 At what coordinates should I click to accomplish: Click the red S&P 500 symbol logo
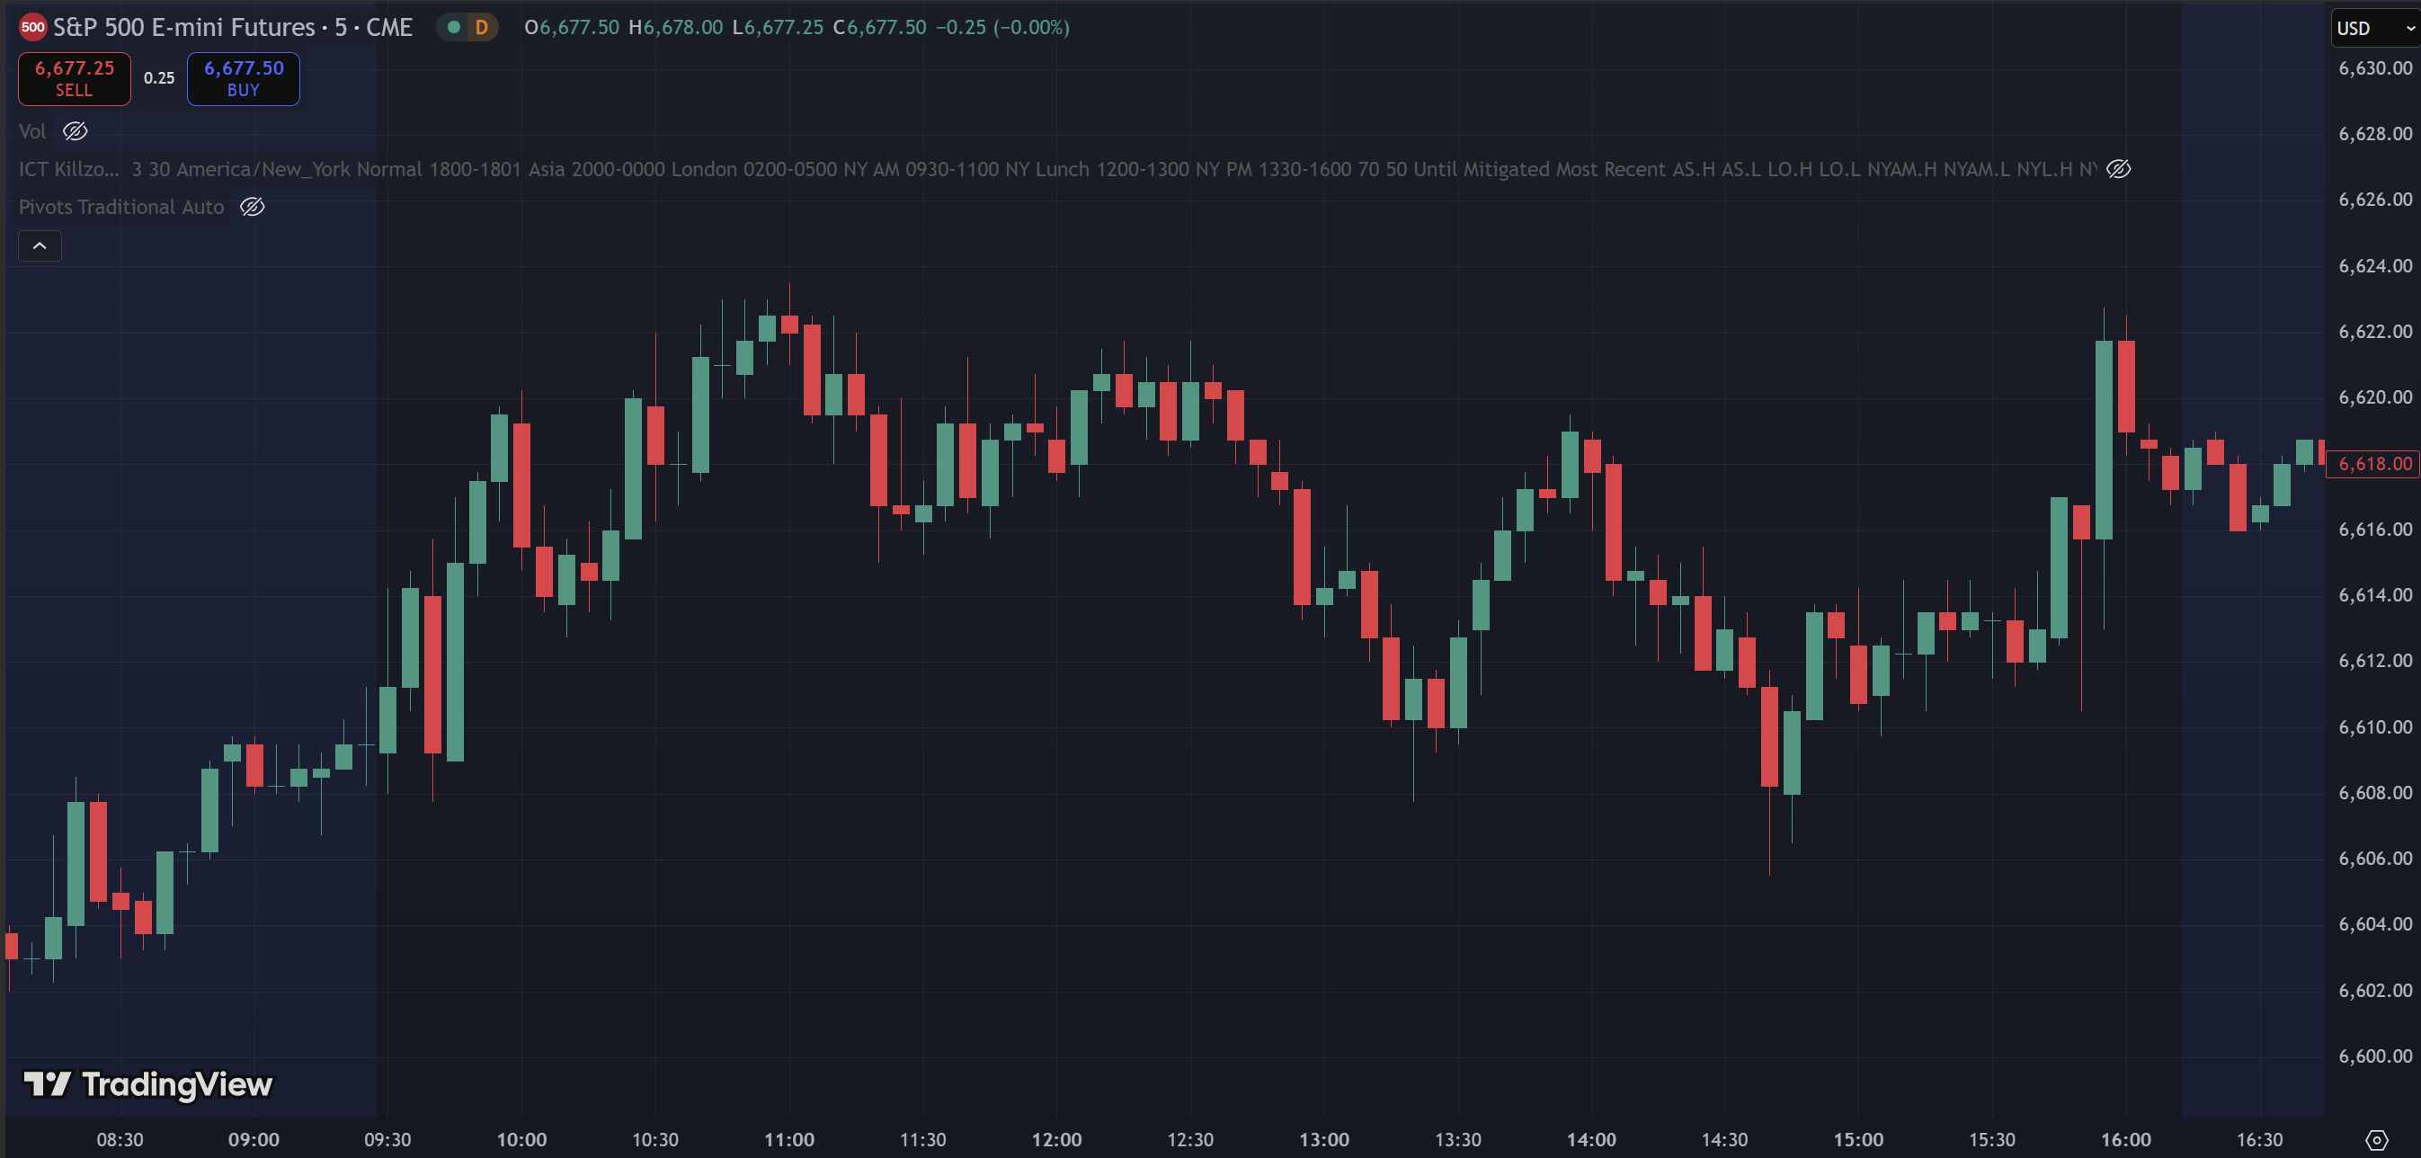(x=33, y=27)
